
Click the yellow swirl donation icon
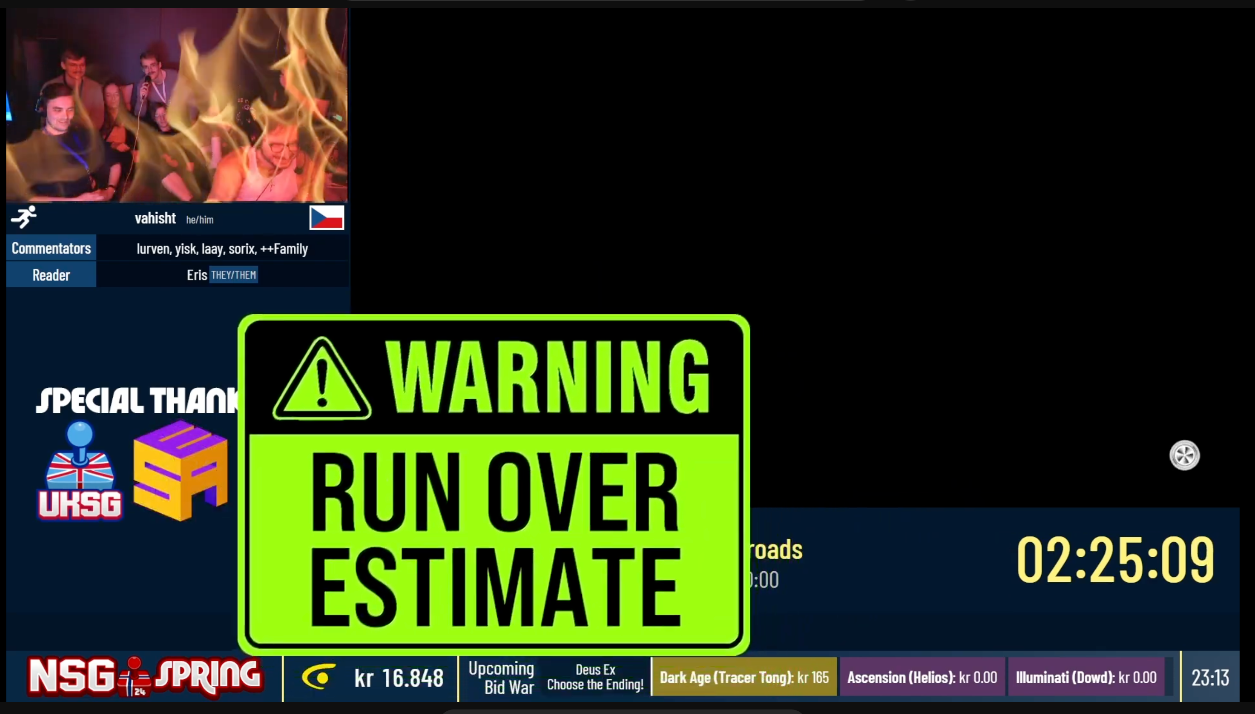(319, 677)
